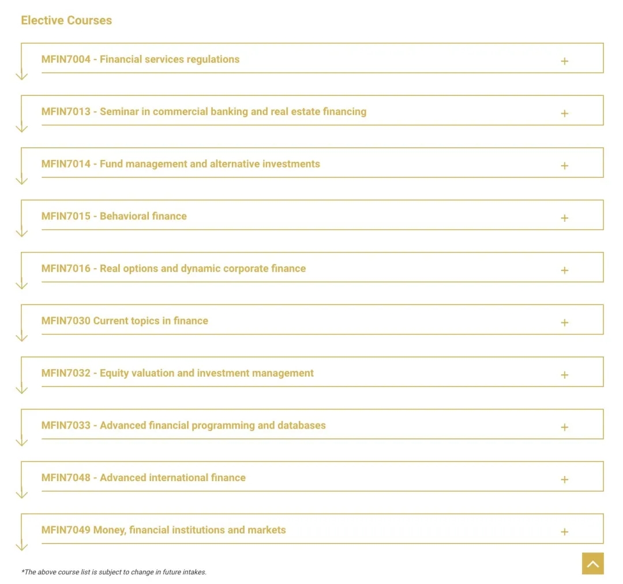Expand MFIN7004 Financial services regulations title

coord(140,59)
